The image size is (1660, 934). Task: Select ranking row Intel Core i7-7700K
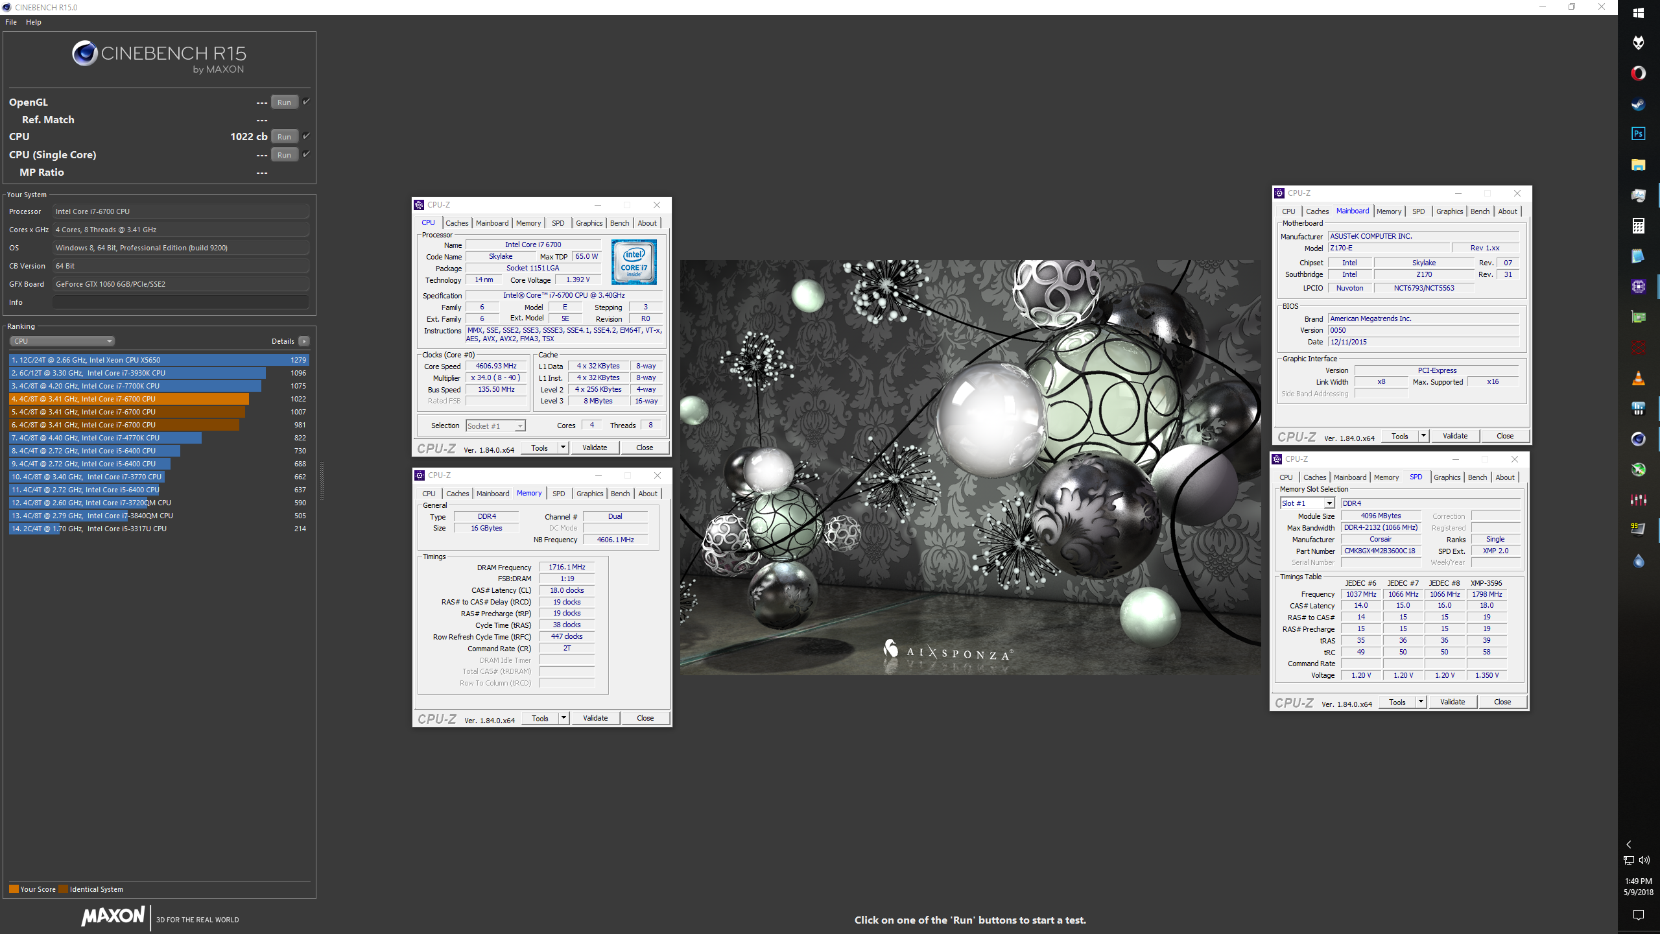click(x=159, y=386)
